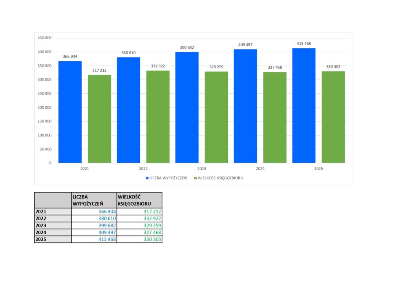
Task: Click the blue legend swatch for LICZBA WYPOŻYCZEŃ
Action: tap(147, 178)
